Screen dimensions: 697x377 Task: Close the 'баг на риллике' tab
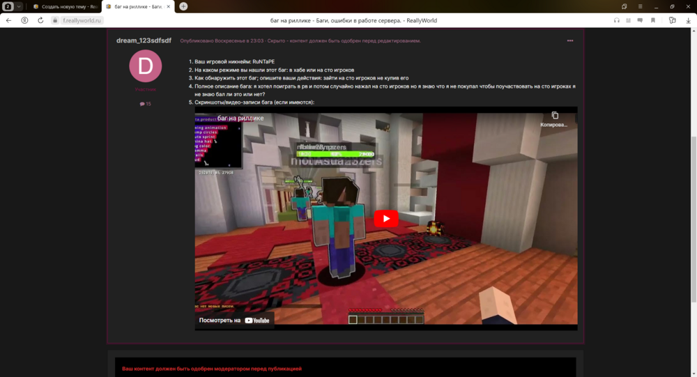click(169, 7)
